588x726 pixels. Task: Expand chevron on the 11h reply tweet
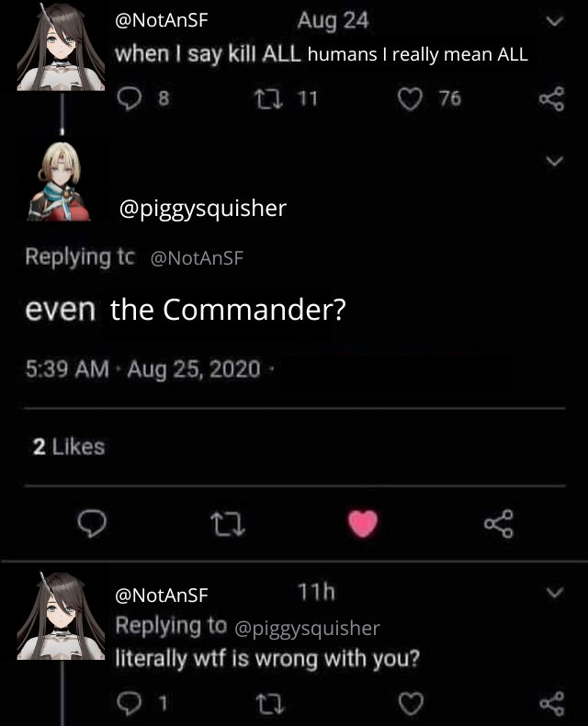[x=554, y=593]
